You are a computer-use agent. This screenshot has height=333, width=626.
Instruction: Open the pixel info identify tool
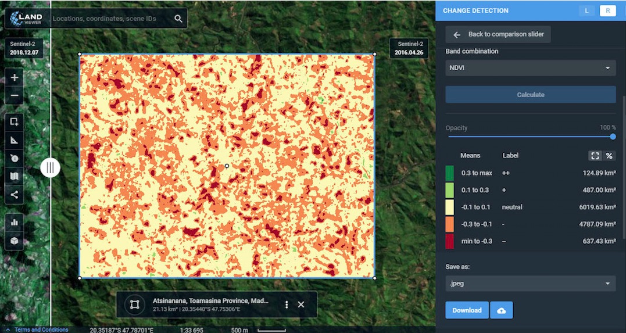[x=15, y=158]
